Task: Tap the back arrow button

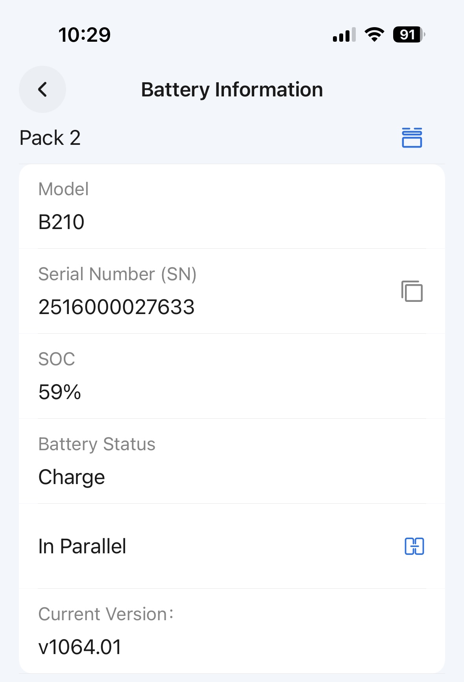Action: (43, 89)
